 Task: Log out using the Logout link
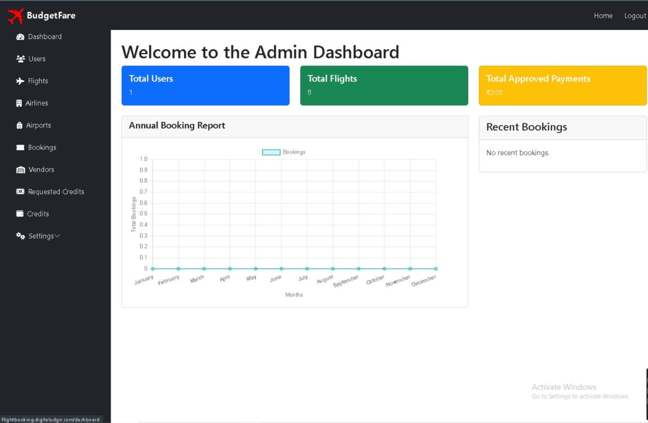click(635, 16)
